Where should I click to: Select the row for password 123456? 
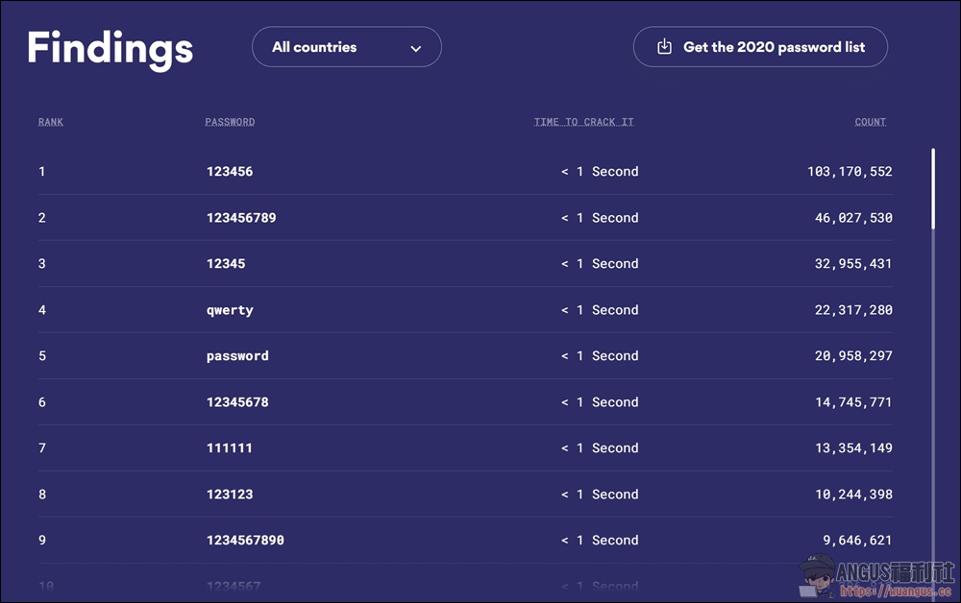click(465, 172)
